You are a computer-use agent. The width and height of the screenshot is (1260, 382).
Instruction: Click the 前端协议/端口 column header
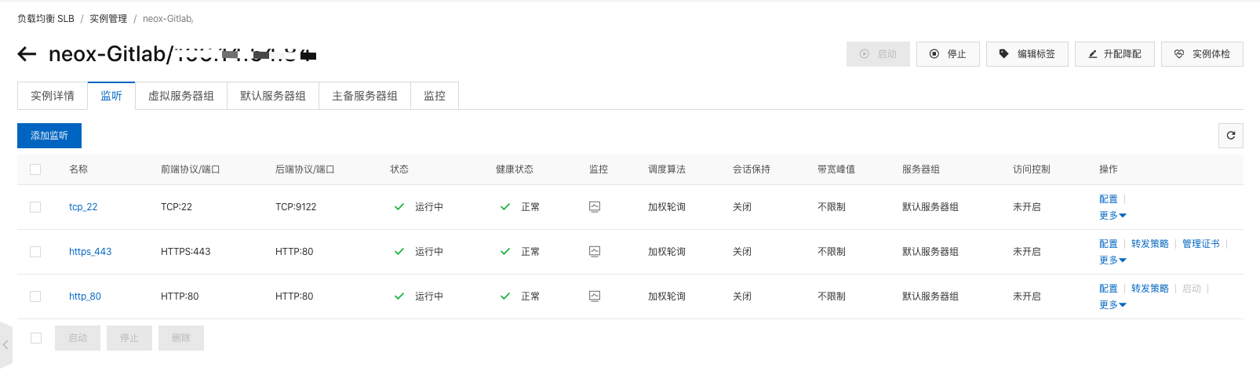191,169
